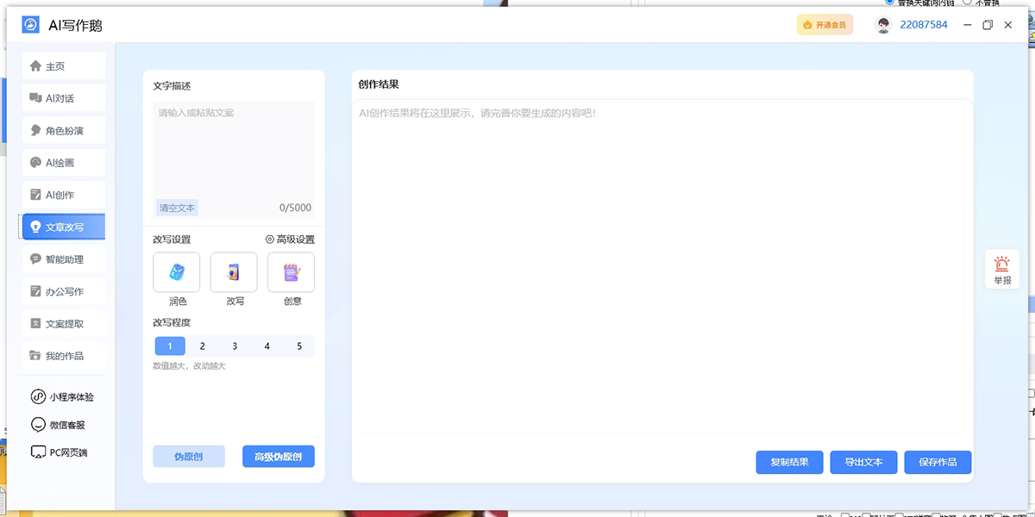This screenshot has height=517, width=1035.
Task: Click the user avatar icon
Action: click(883, 25)
